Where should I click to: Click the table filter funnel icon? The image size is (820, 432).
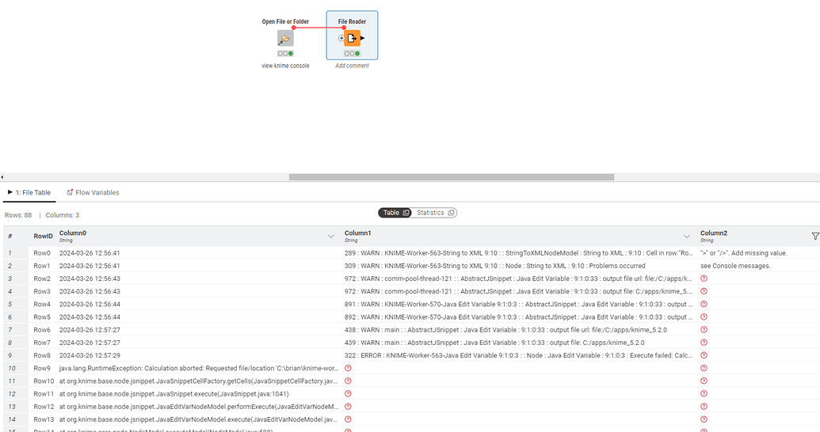pyautogui.click(x=814, y=236)
